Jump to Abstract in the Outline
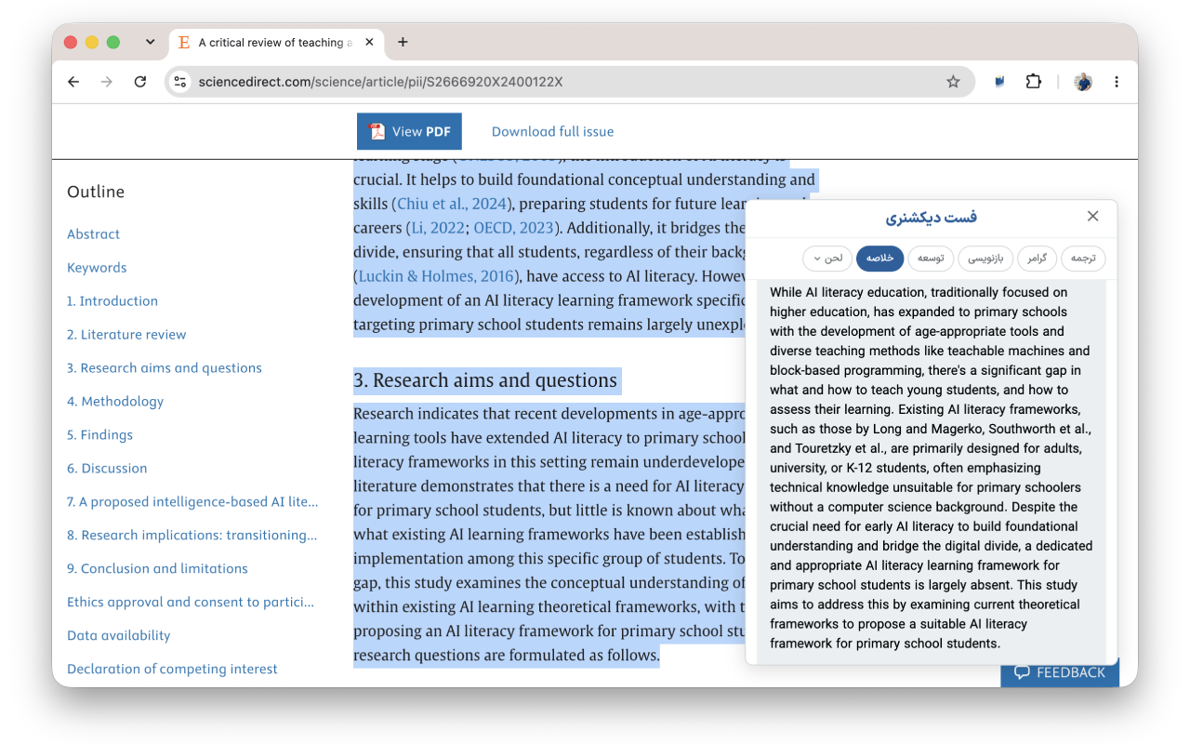 pos(93,234)
